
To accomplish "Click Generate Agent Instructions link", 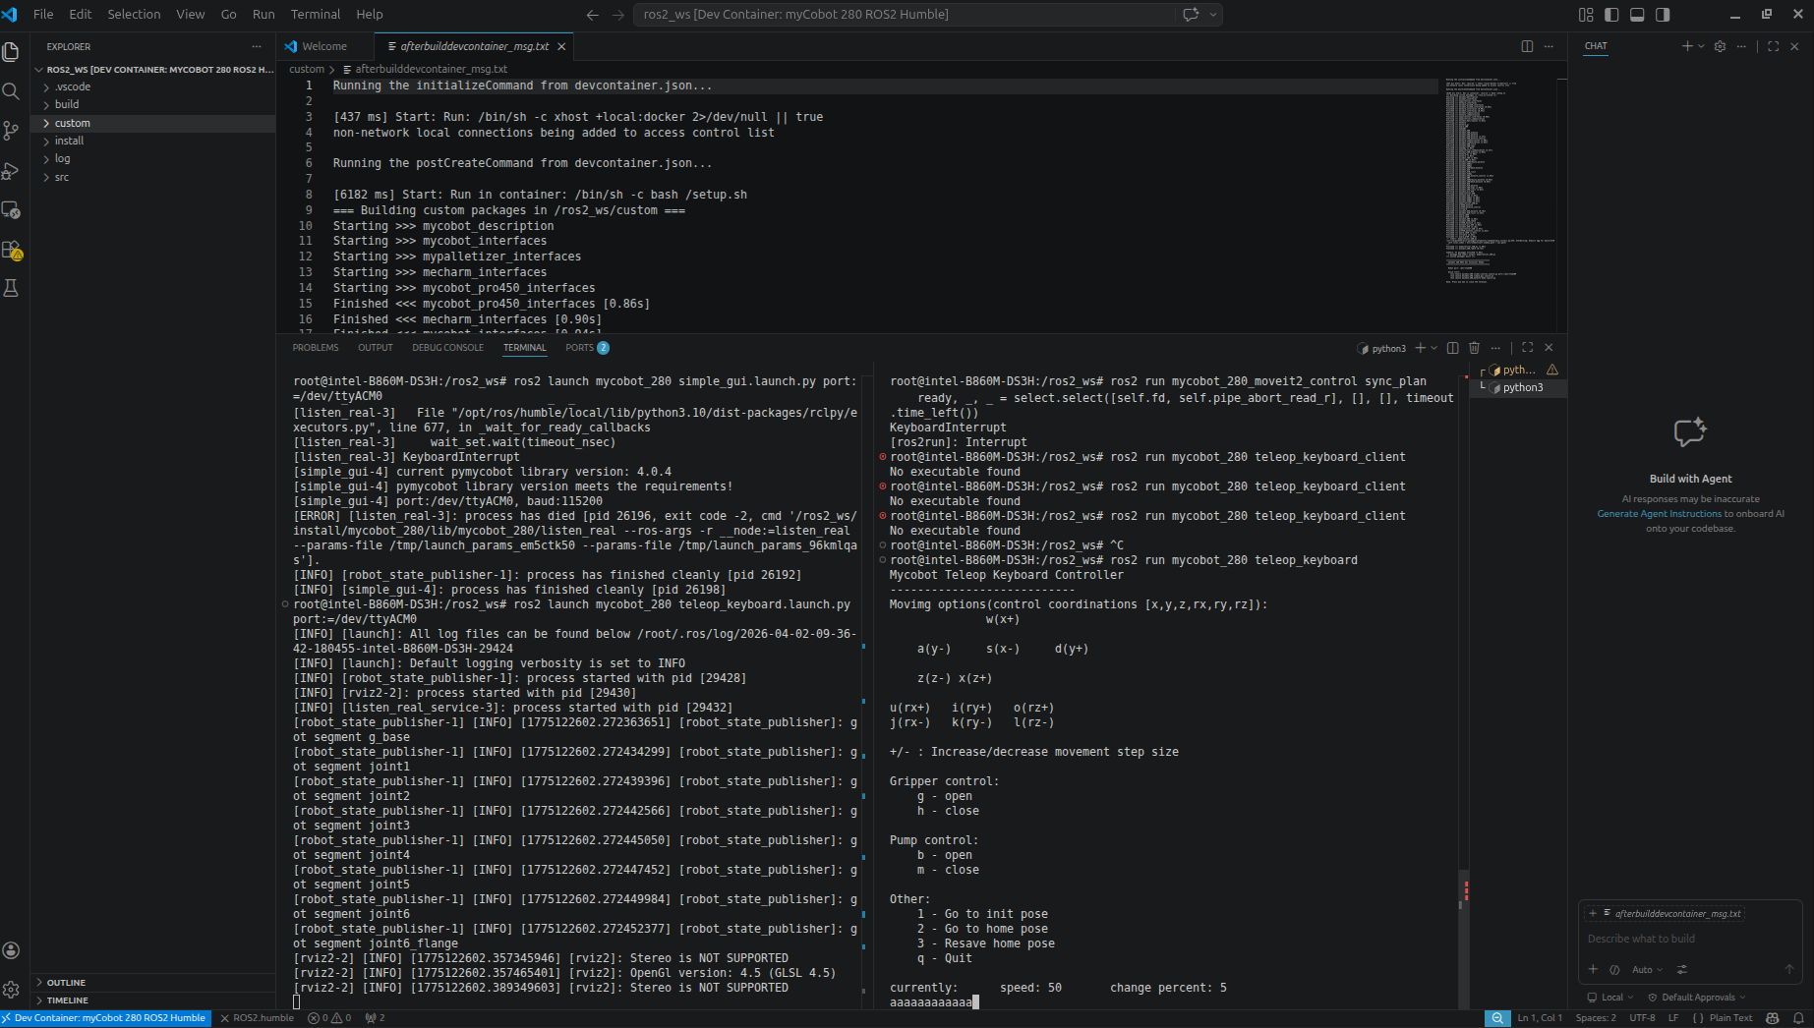I will click(1659, 514).
